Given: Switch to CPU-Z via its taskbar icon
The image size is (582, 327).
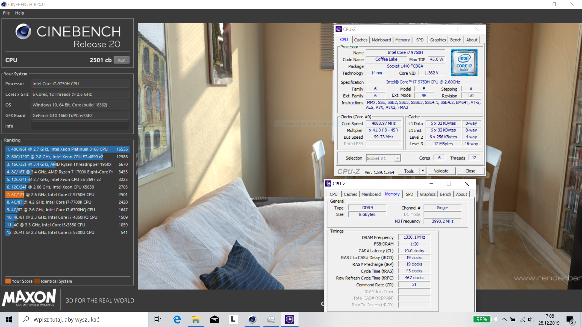Looking at the screenshot, I should pyautogui.click(x=289, y=319).
